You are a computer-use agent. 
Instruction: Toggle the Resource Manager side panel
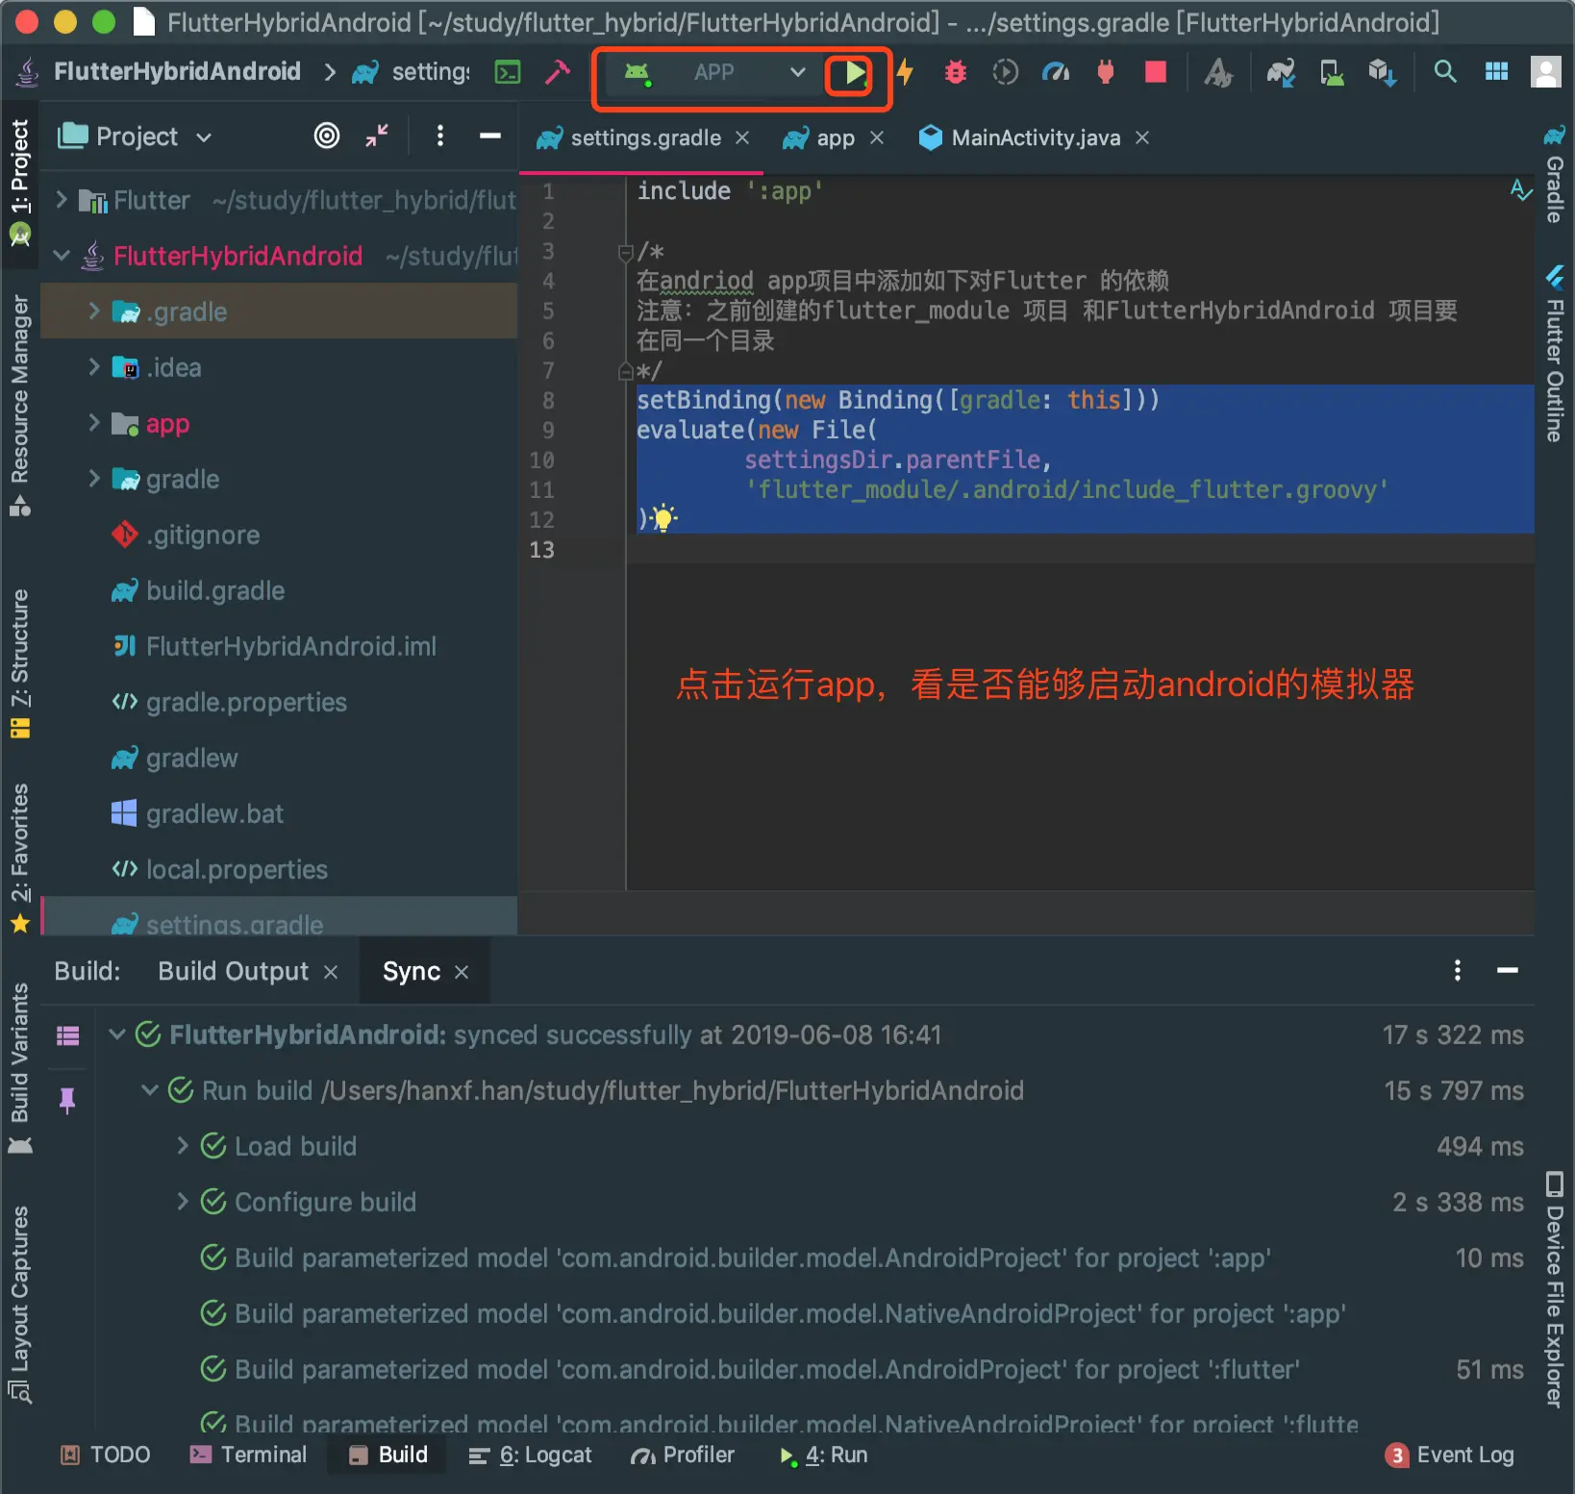coord(19,406)
